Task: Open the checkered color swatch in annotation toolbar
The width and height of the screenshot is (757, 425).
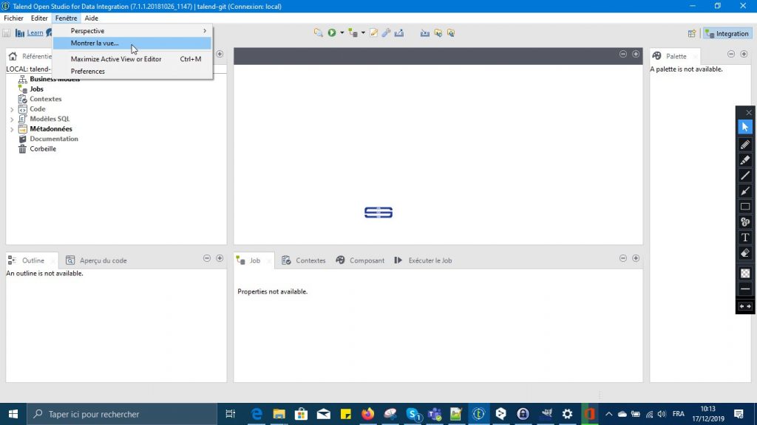Action: (745, 273)
